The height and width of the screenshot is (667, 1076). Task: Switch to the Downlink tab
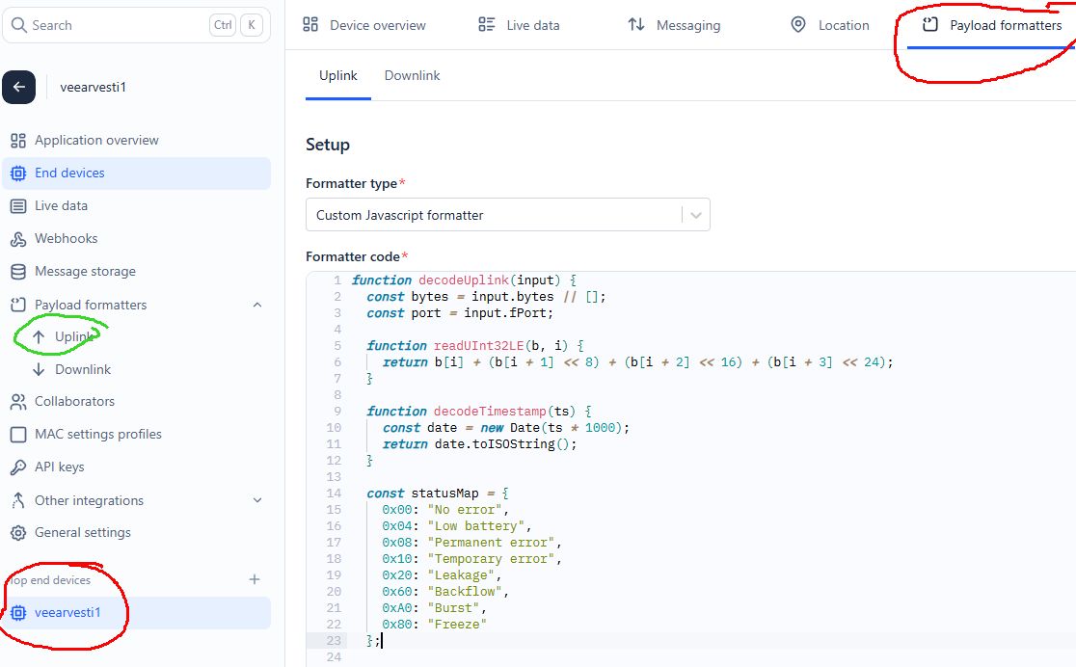click(412, 75)
